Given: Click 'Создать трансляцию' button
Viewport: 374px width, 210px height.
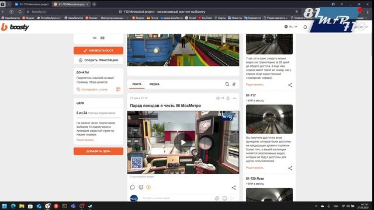Looking at the screenshot, I should (98, 60).
